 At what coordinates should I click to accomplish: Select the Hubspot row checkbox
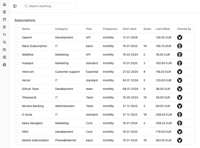pos(18,63)
